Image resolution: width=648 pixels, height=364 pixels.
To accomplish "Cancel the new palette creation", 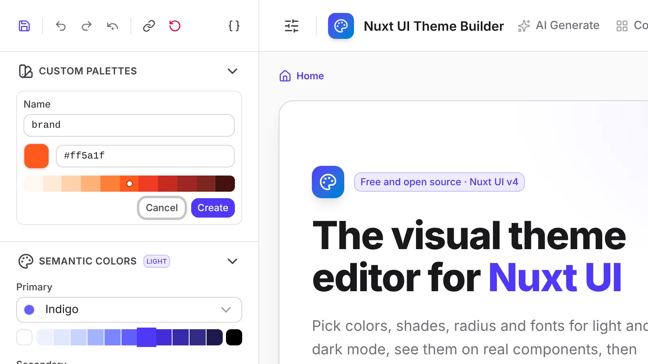I will click(162, 208).
